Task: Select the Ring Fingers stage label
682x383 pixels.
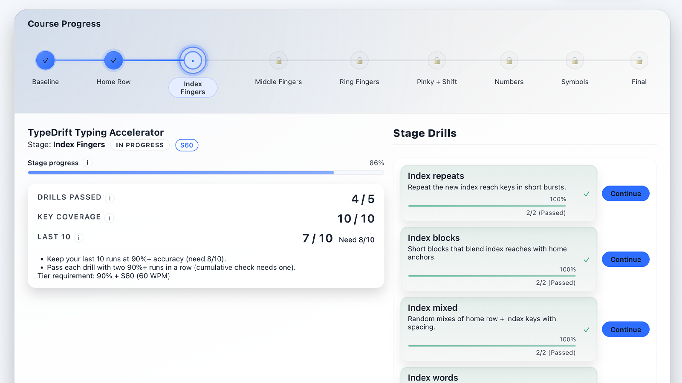Action: (359, 82)
